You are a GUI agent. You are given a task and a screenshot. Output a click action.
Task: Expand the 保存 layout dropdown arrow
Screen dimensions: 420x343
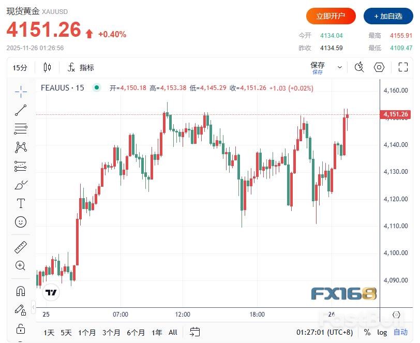pyautogui.click(x=340, y=67)
